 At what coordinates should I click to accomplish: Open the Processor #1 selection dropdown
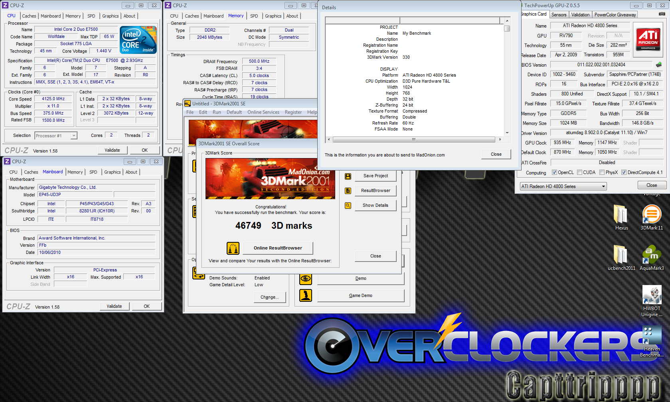(x=55, y=136)
